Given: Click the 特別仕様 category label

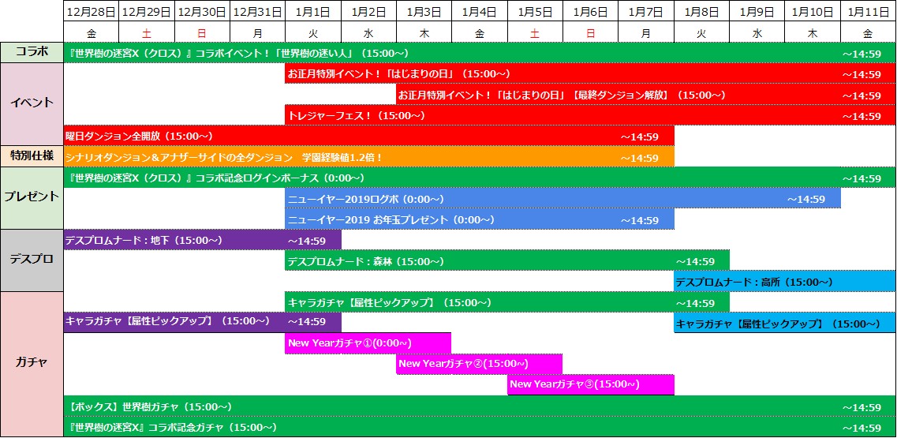Looking at the screenshot, I should pyautogui.click(x=32, y=155).
